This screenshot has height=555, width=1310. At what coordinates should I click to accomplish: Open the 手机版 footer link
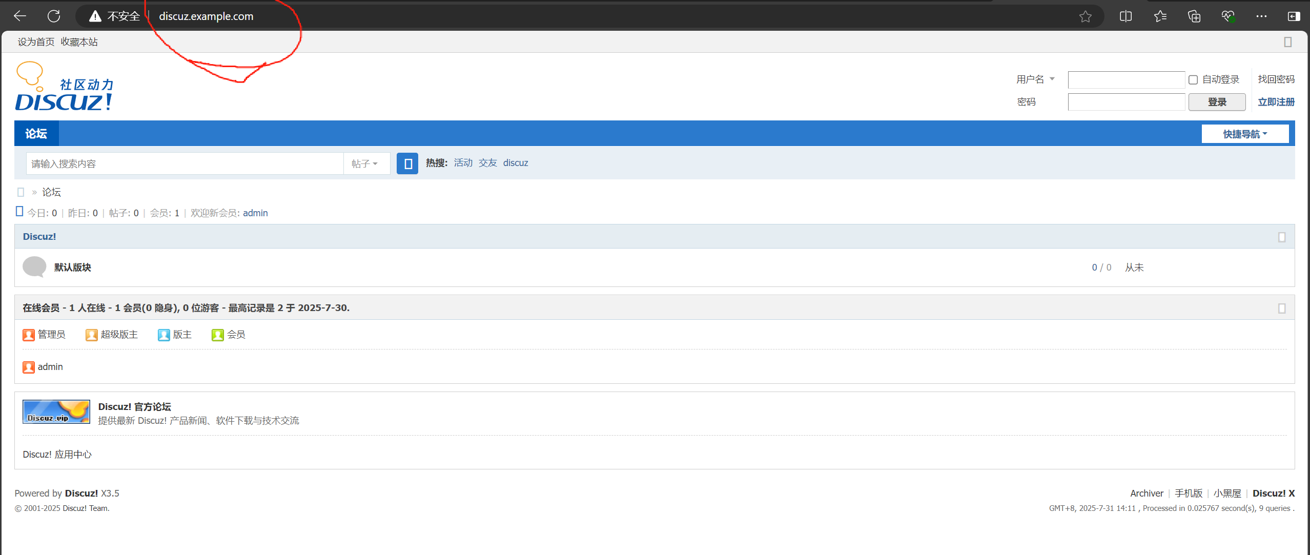(x=1189, y=494)
